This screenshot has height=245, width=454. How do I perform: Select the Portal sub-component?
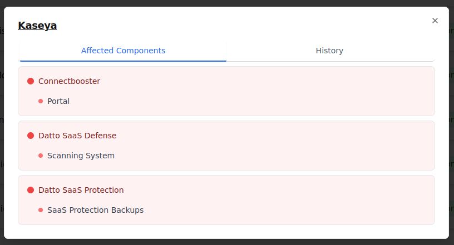(x=58, y=101)
